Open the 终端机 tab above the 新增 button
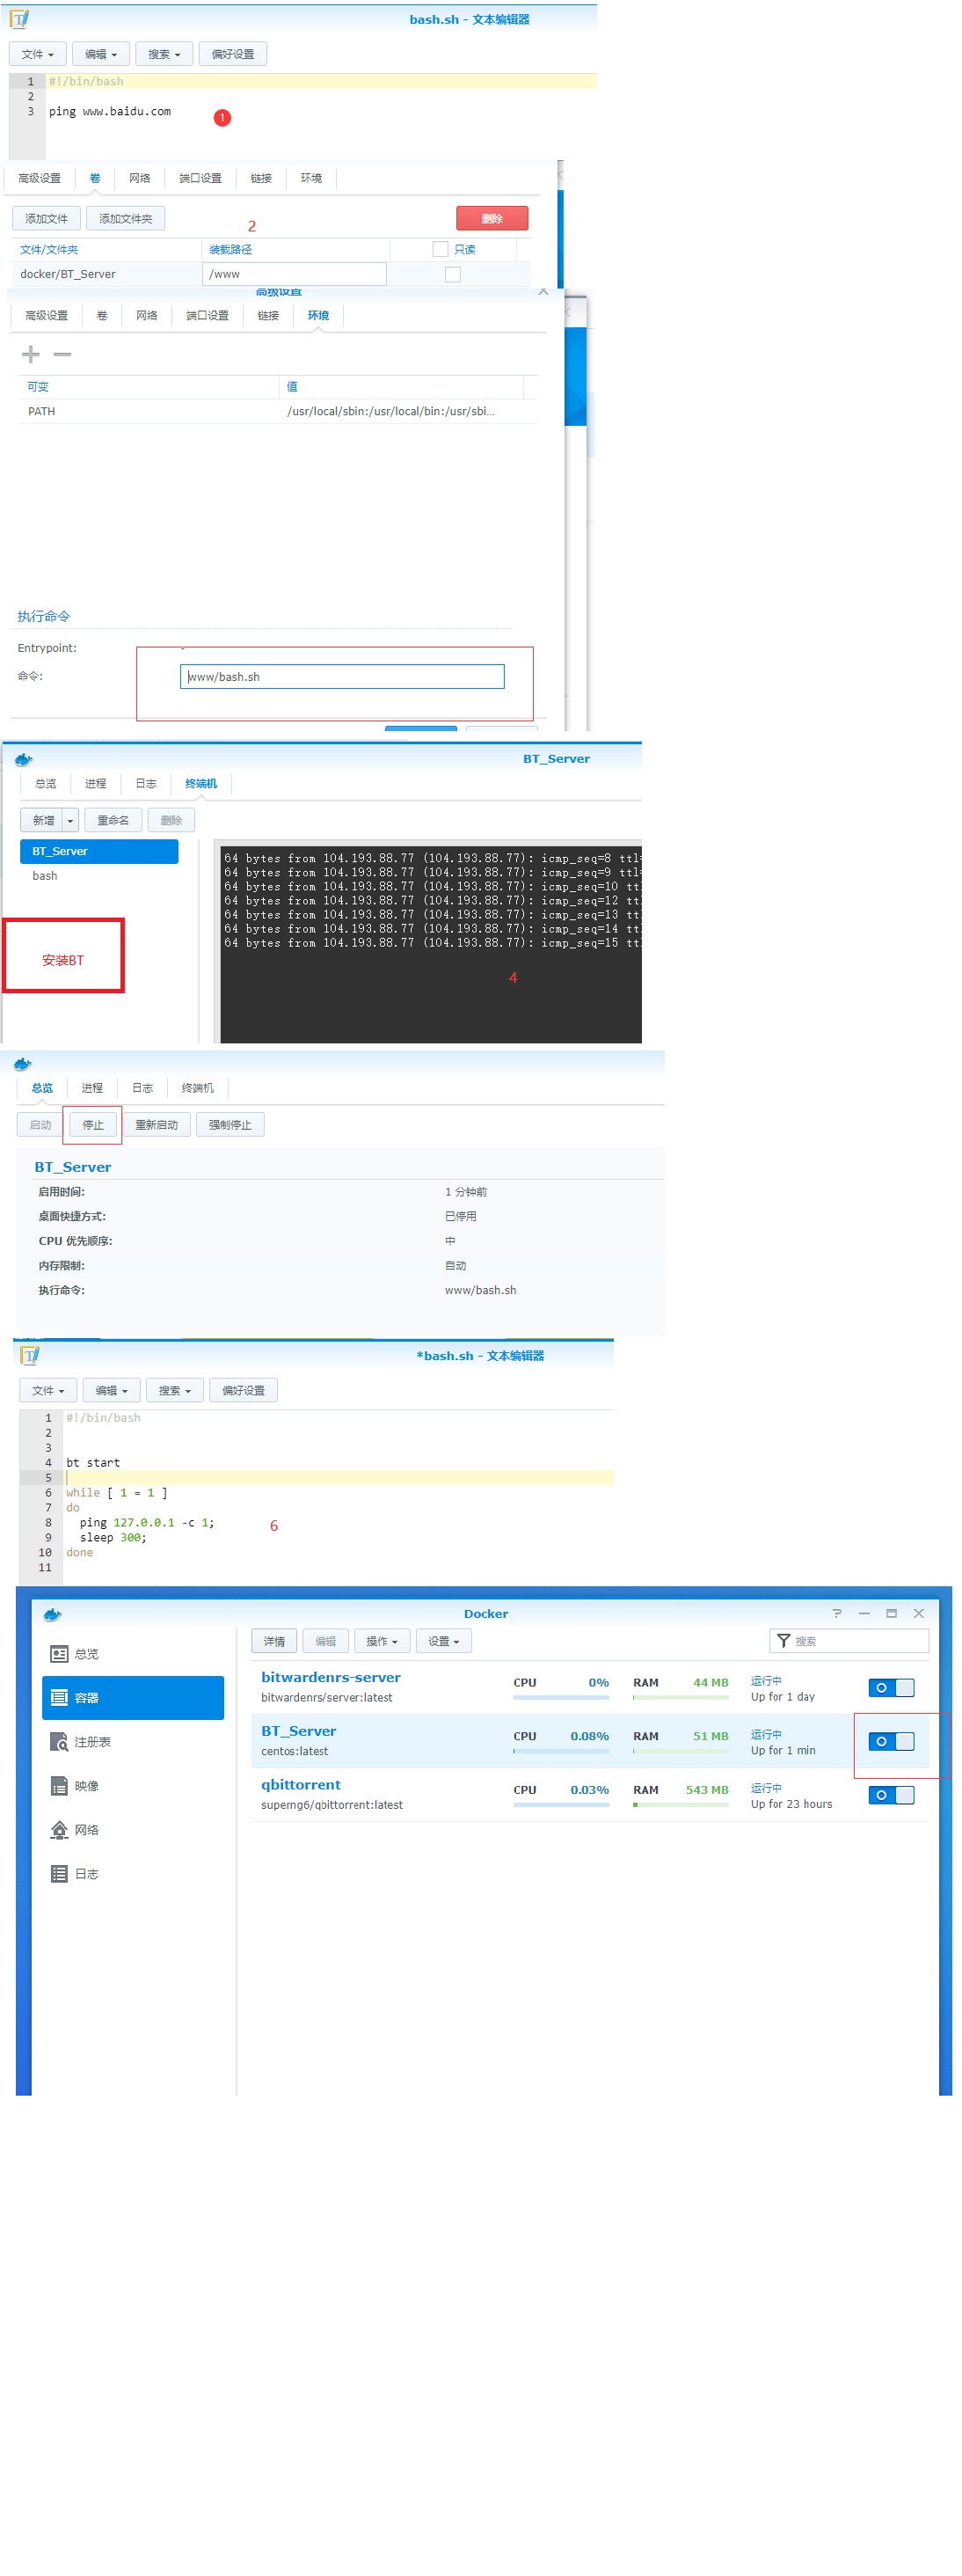The image size is (962, 2576). (x=201, y=783)
